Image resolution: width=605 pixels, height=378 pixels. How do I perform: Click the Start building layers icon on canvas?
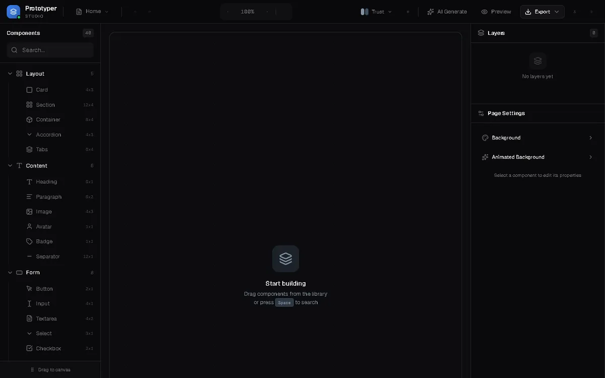pos(286,259)
